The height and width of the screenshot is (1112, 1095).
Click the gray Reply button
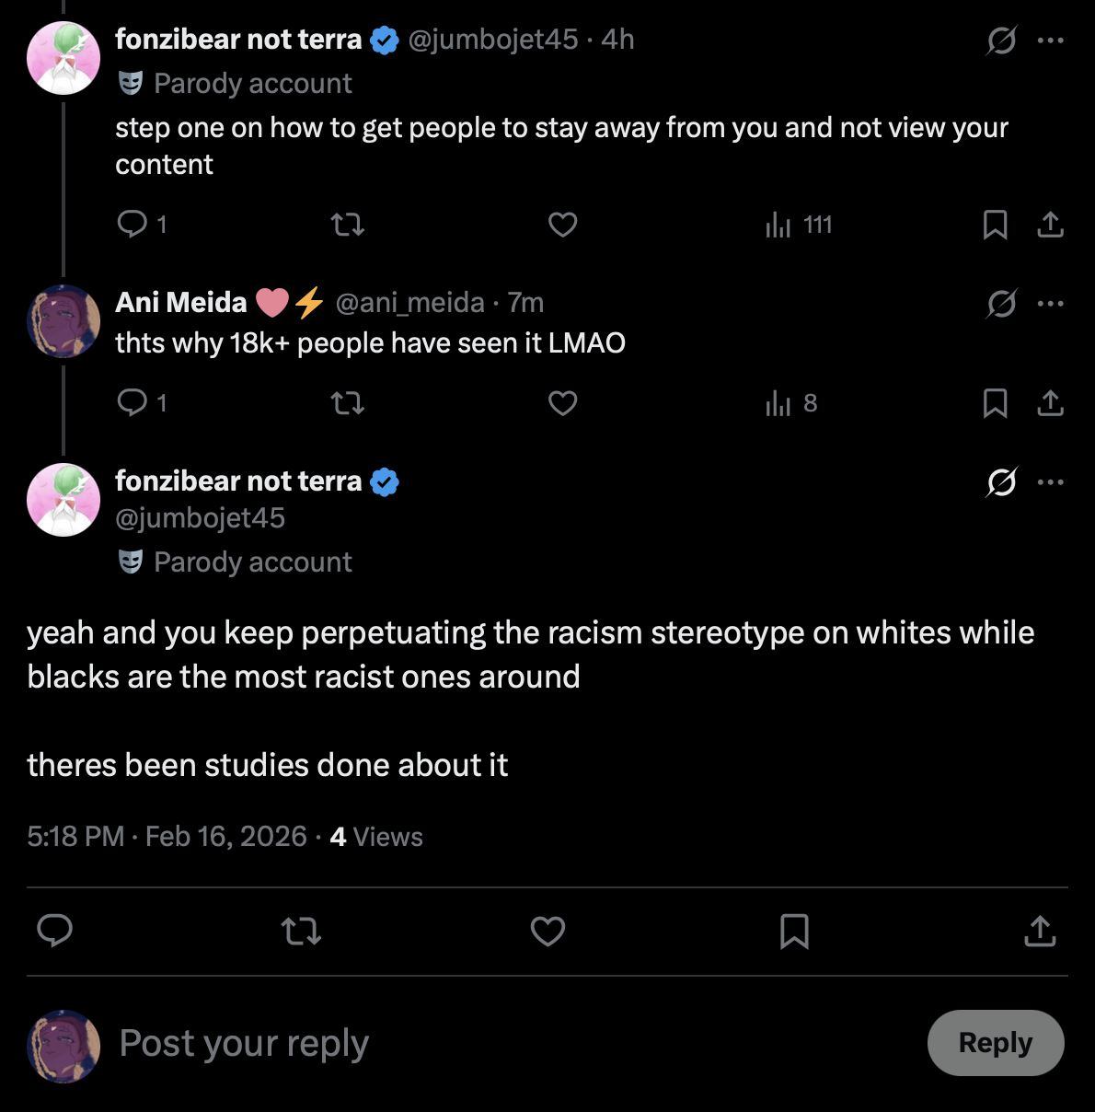995,1043
